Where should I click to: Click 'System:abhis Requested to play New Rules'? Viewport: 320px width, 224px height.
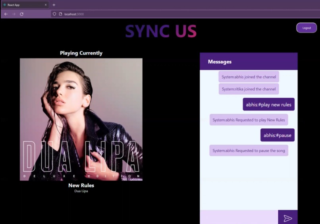249,120
